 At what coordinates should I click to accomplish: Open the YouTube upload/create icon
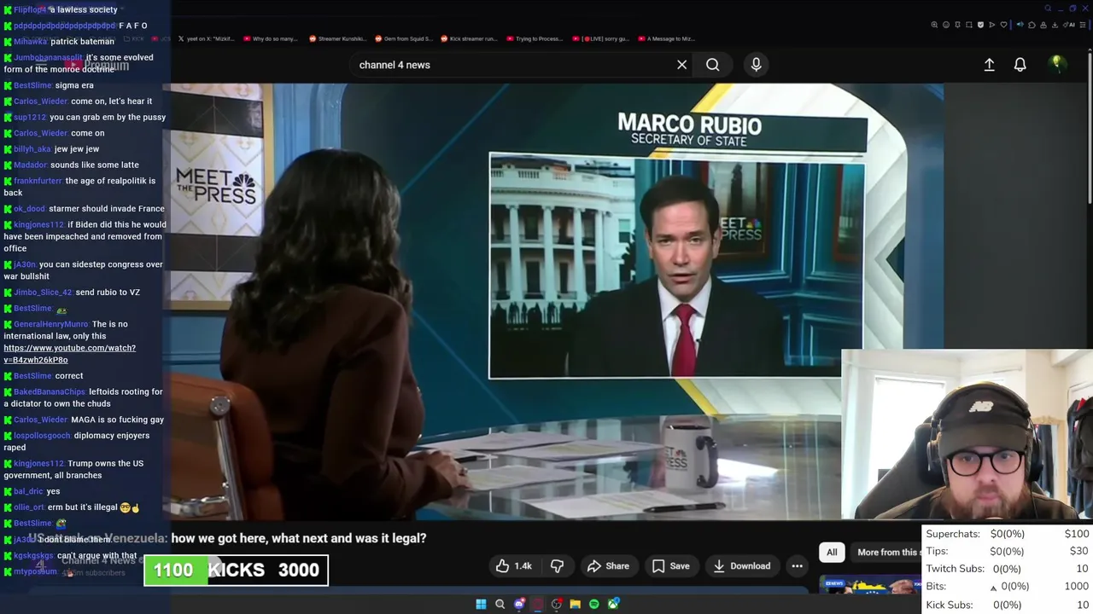coord(989,65)
